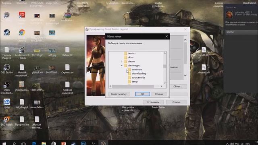The height and width of the screenshot is (145, 258).
Task: Open the SRC Repair desktop shortcut
Action: click(x=7, y=119)
